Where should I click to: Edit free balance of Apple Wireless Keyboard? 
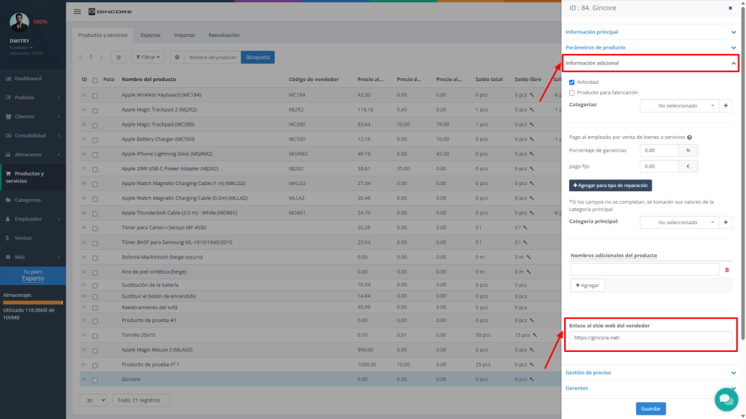pyautogui.click(x=532, y=95)
